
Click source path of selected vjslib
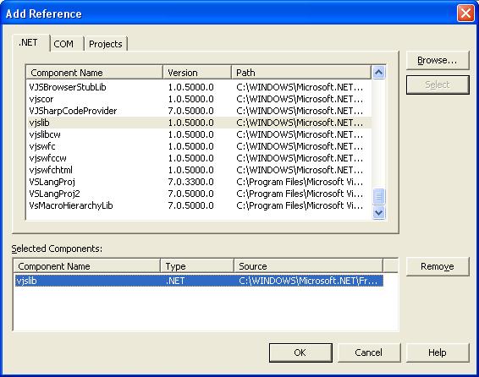pos(308,281)
